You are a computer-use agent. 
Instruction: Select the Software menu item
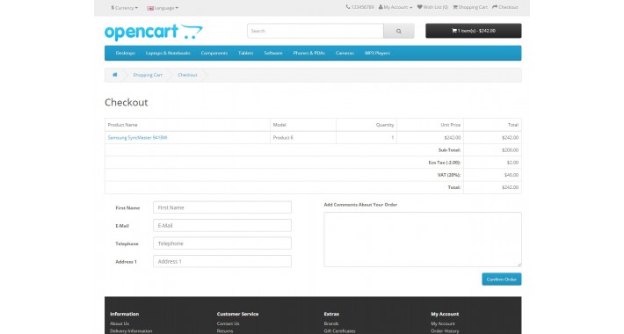click(273, 53)
